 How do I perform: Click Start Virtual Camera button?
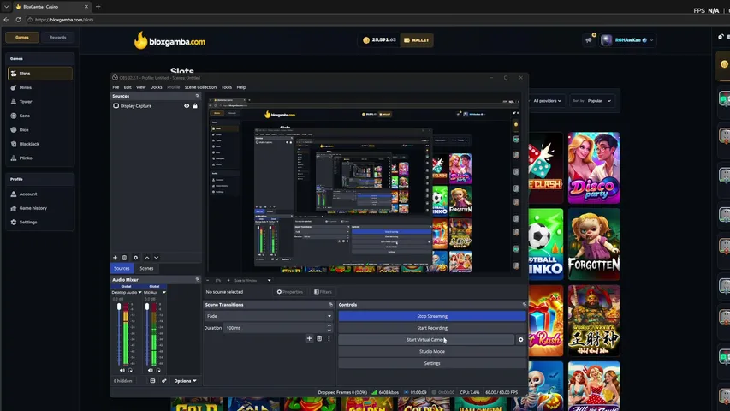pyautogui.click(x=426, y=340)
